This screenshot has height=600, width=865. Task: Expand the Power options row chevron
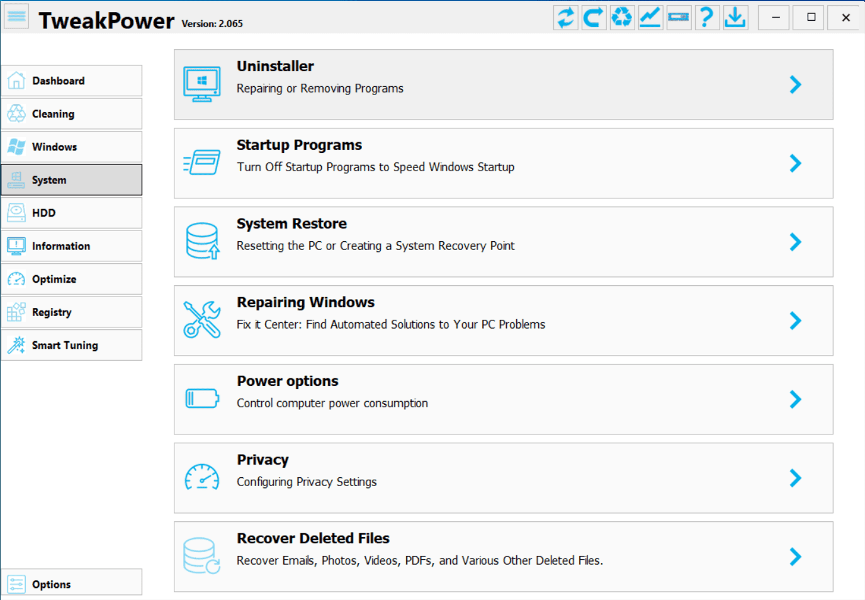coord(796,399)
